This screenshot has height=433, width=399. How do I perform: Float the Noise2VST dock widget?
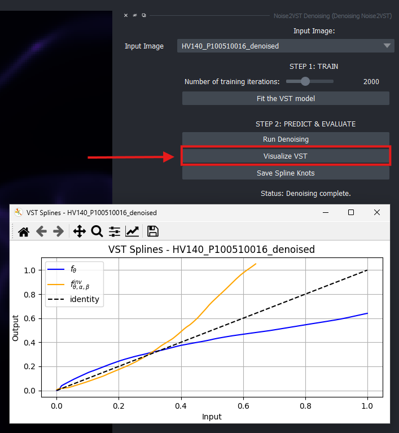pyautogui.click(x=144, y=15)
